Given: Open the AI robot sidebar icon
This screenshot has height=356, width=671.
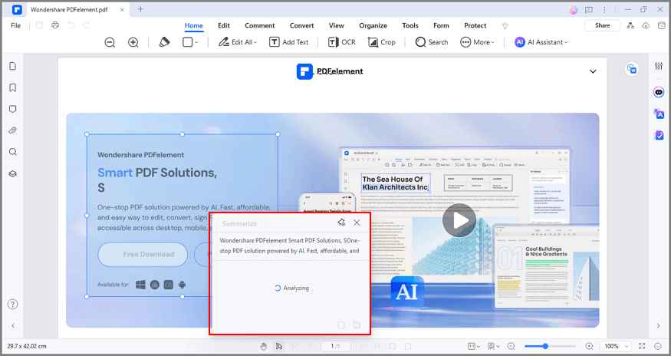Looking at the screenshot, I should click(659, 92).
